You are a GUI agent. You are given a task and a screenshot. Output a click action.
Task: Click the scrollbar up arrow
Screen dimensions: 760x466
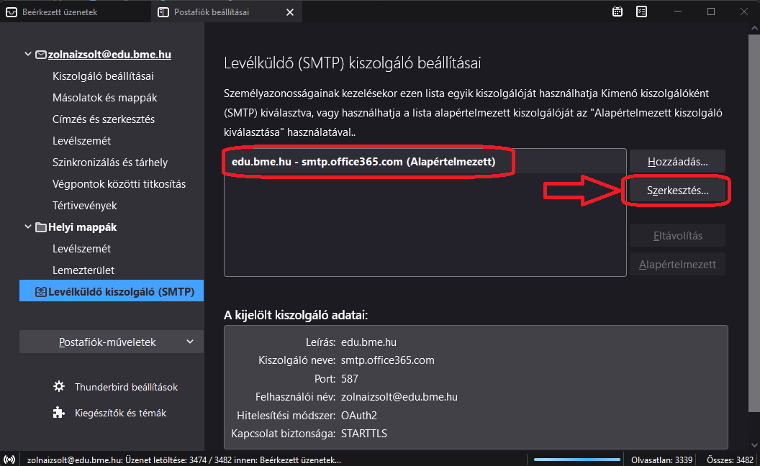(754, 28)
